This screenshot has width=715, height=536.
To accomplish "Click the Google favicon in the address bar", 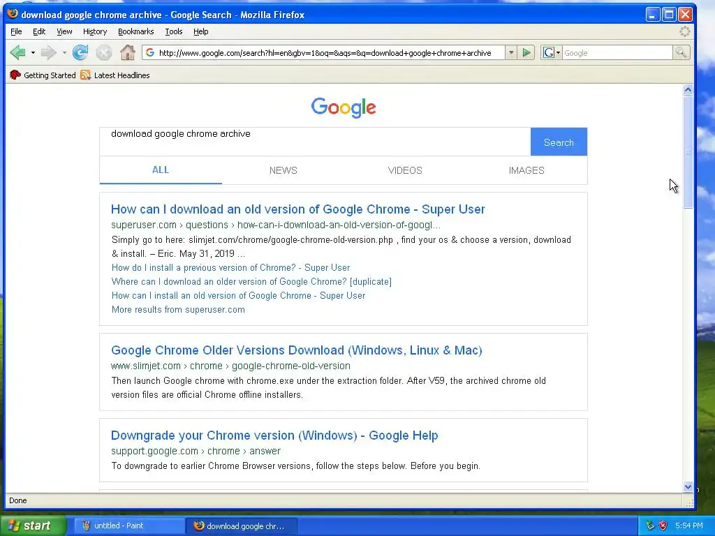I will click(x=150, y=53).
